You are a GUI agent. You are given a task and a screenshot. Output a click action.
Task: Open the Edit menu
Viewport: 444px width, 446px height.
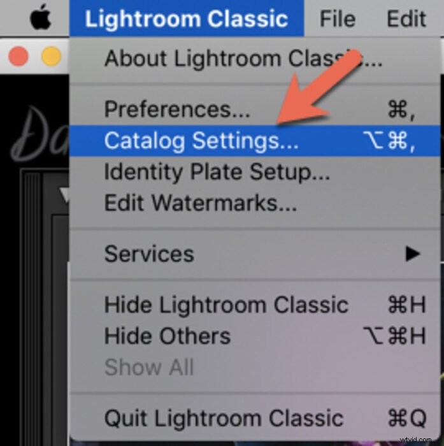click(x=407, y=18)
